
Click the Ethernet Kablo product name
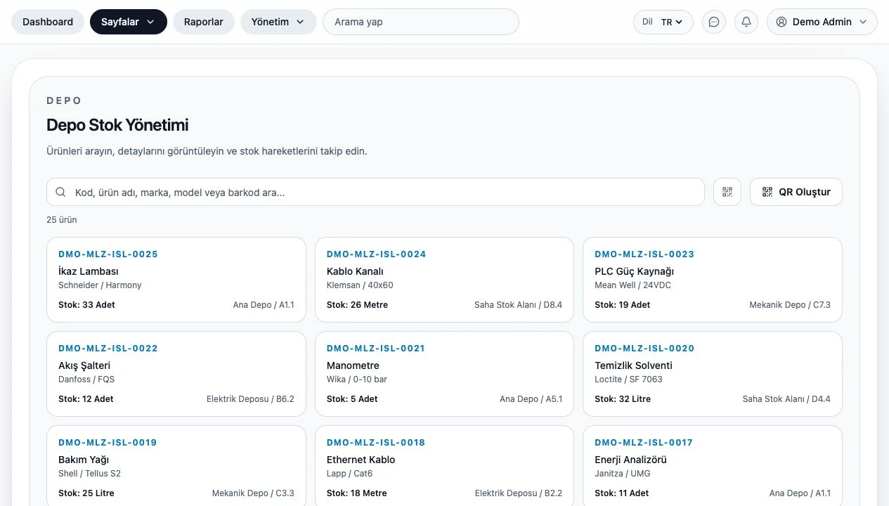[x=361, y=460]
